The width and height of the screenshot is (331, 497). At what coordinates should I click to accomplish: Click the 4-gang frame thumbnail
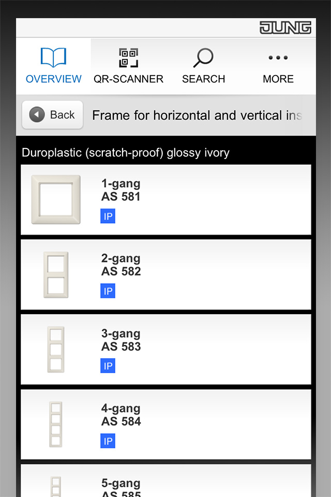pos(56,425)
